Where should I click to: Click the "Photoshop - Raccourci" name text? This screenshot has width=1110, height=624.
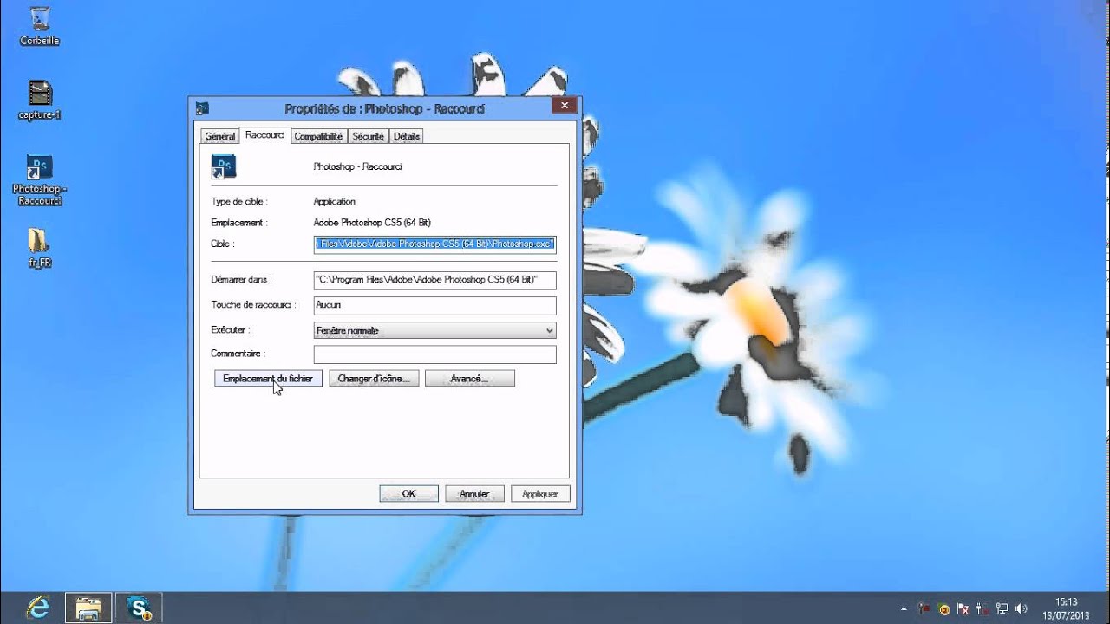[x=357, y=166]
